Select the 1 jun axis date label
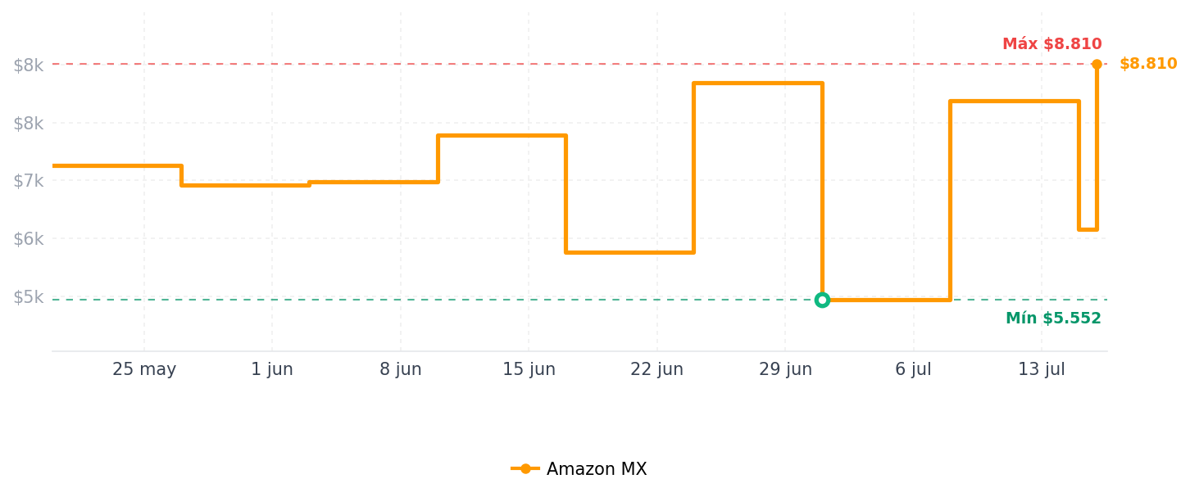 [x=272, y=369]
